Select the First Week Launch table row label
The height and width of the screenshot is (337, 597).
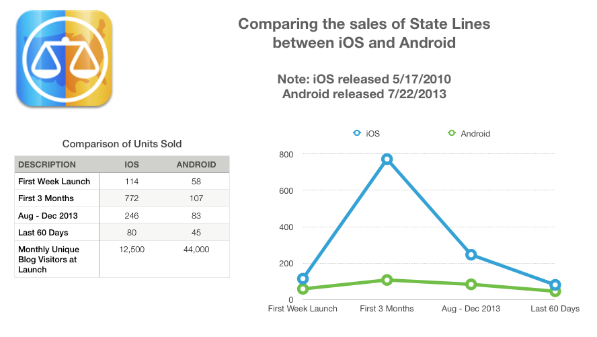tap(54, 182)
